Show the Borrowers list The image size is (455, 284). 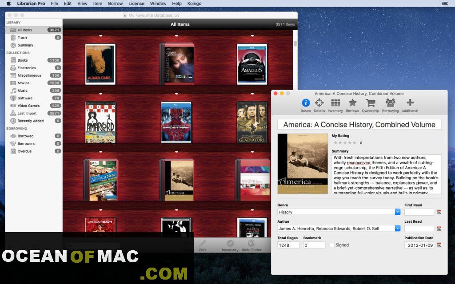(34, 143)
